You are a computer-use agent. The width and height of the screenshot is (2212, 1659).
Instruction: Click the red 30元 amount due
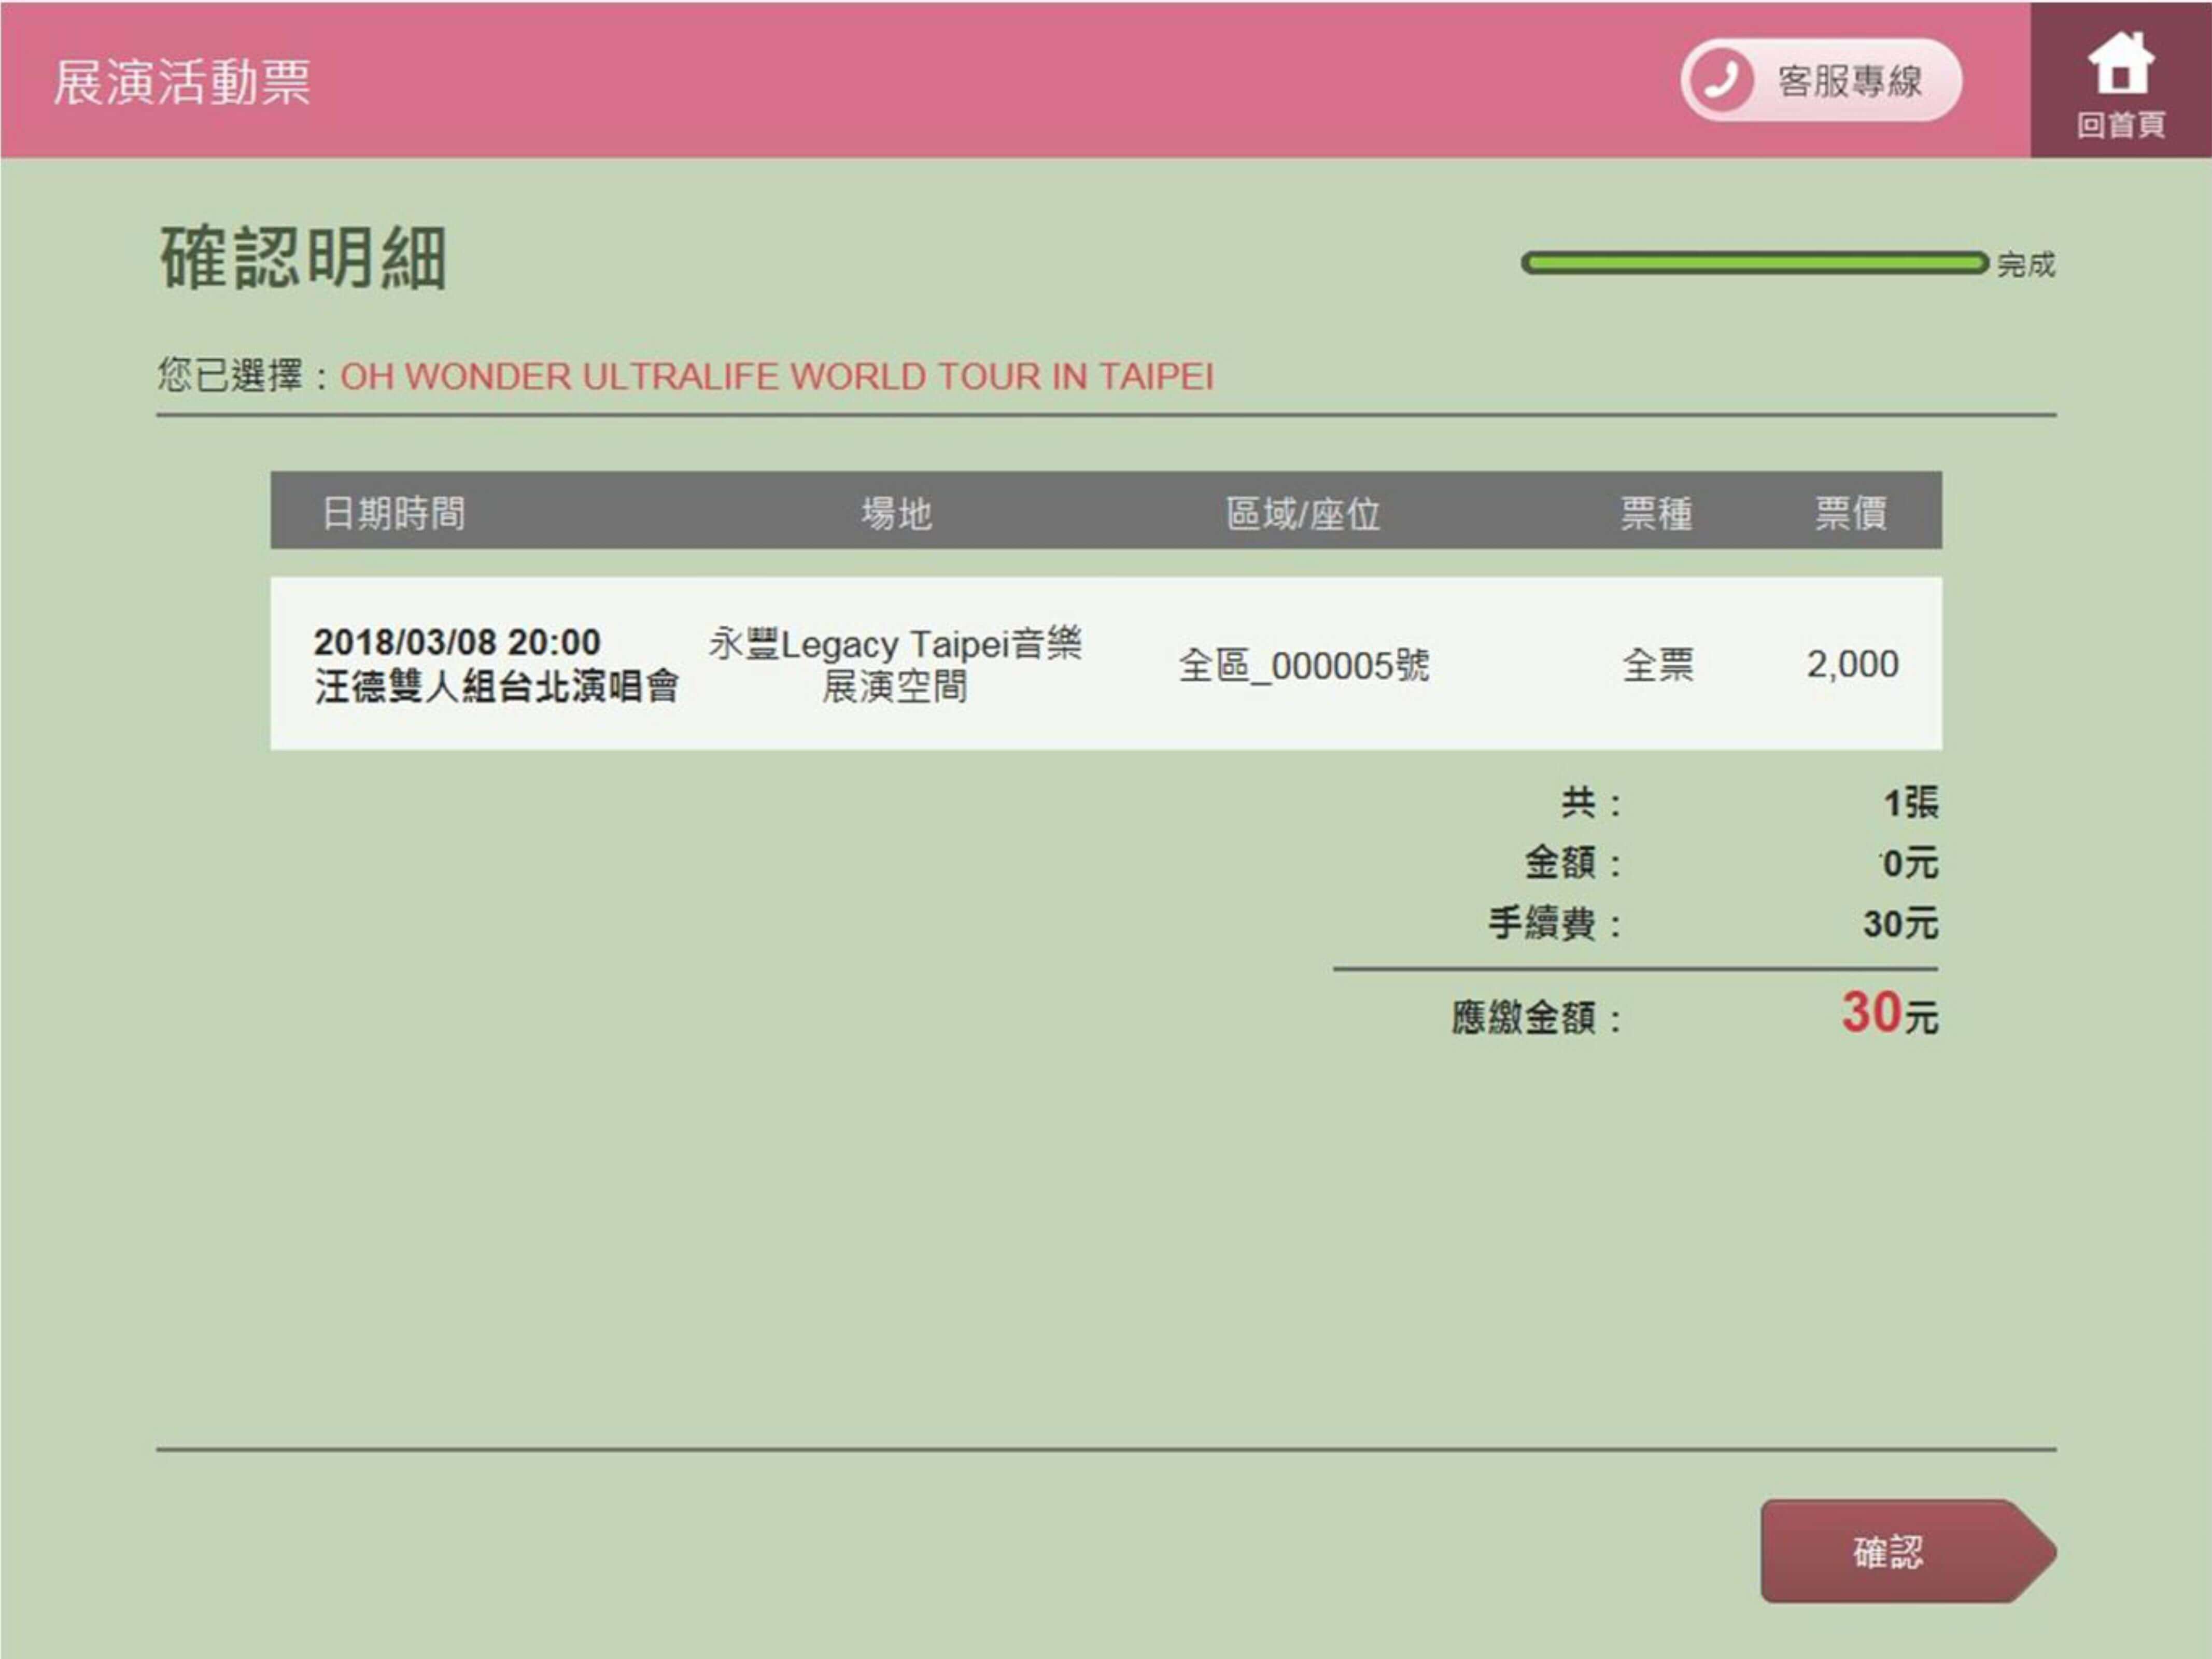click(x=1889, y=1013)
